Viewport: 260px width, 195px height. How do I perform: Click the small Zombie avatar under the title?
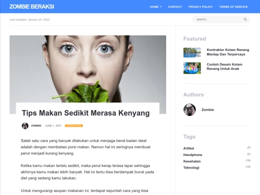tap(25, 126)
